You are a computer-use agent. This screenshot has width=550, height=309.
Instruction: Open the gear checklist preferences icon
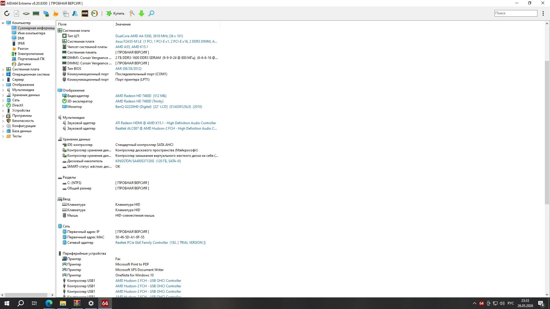(66, 13)
